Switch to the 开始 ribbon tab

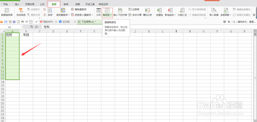pyautogui.click(x=5, y=4)
